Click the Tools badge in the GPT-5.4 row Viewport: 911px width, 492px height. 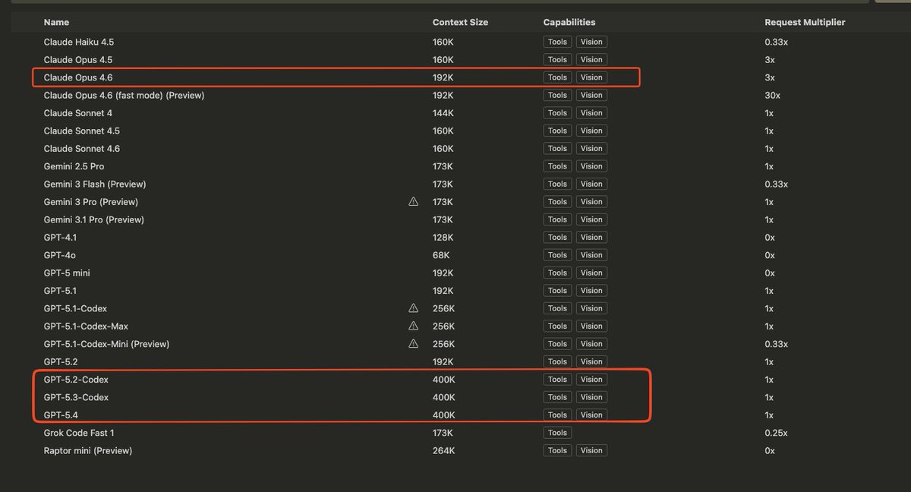[x=557, y=415]
